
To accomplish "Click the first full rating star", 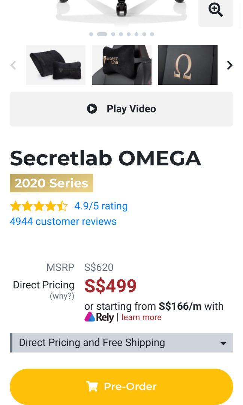I will (15, 205).
